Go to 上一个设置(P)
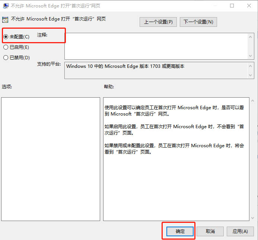This screenshot has height=240, width=258. point(158,22)
